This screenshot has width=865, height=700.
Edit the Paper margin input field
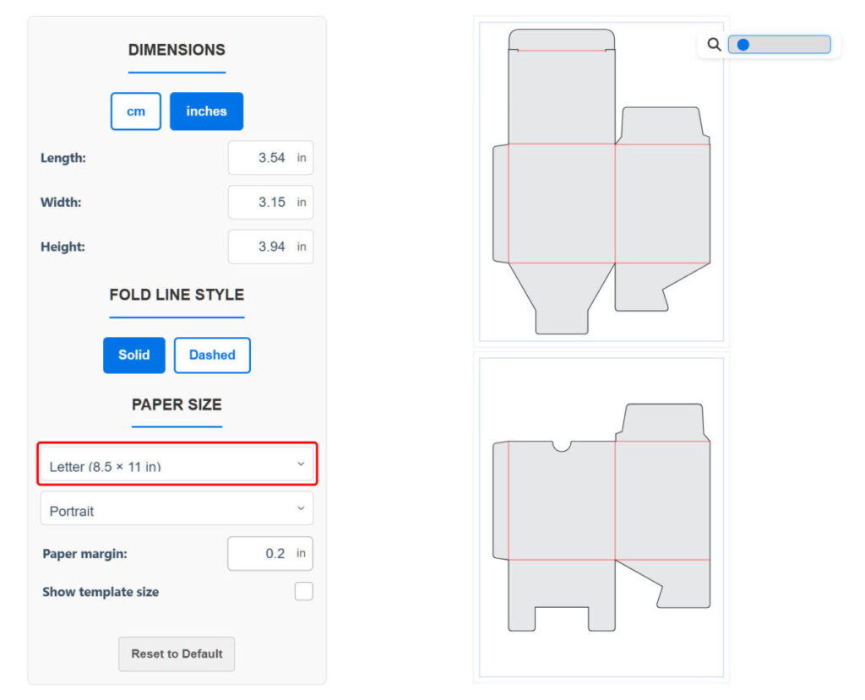click(262, 554)
